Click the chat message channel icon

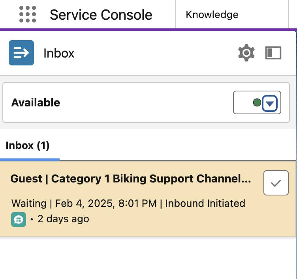19,219
